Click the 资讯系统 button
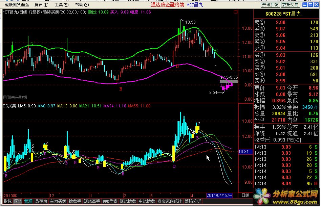 pyautogui.click(x=270, y=4)
